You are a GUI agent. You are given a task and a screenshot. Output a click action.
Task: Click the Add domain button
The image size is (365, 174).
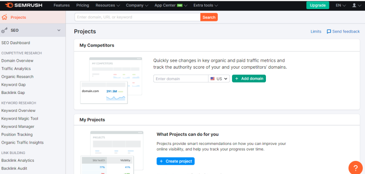point(249,79)
